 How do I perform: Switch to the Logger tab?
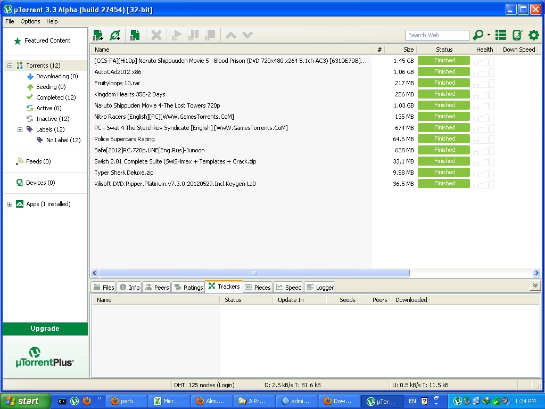point(320,287)
